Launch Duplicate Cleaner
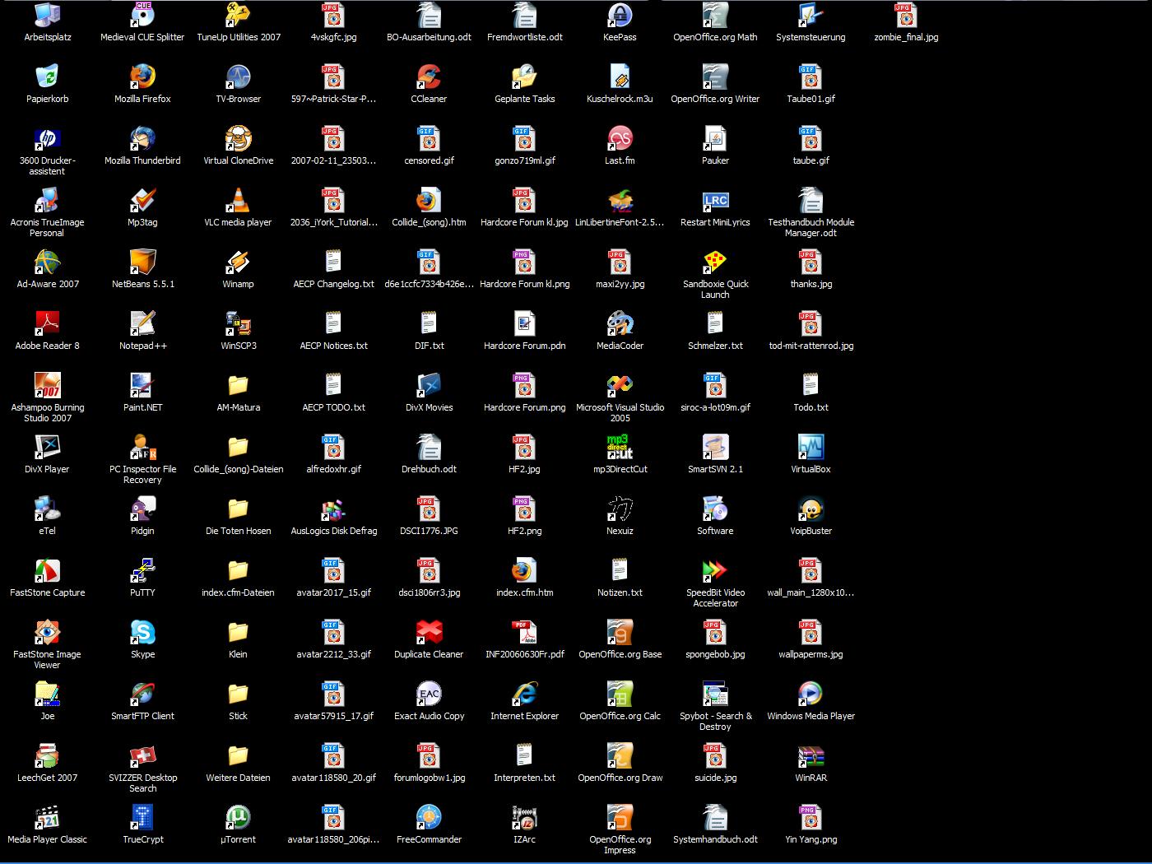The image size is (1152, 864). (x=430, y=632)
